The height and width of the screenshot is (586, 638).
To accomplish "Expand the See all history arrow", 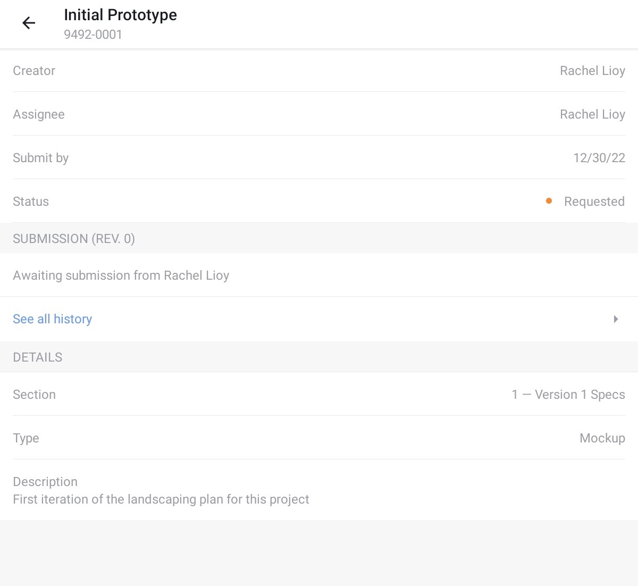I will coord(616,319).
